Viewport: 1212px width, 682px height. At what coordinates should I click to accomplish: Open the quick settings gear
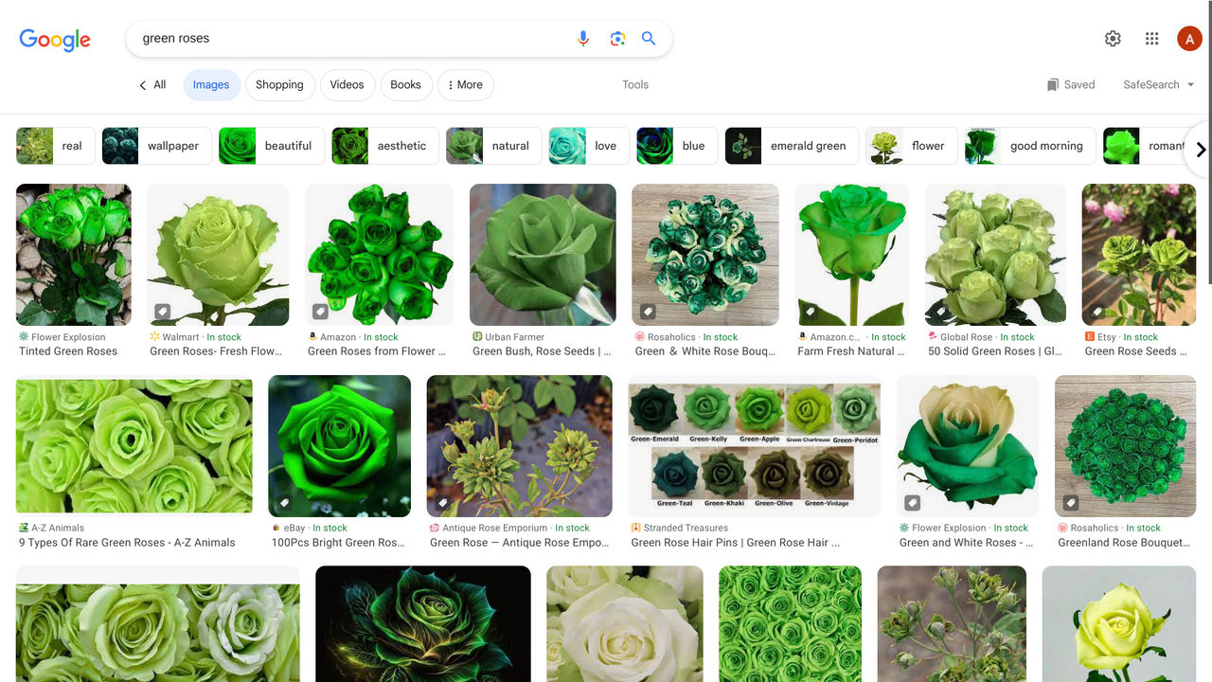point(1113,39)
